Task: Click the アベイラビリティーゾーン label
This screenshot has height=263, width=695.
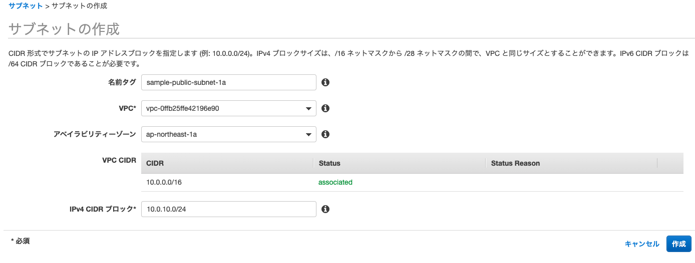Action: click(x=95, y=134)
